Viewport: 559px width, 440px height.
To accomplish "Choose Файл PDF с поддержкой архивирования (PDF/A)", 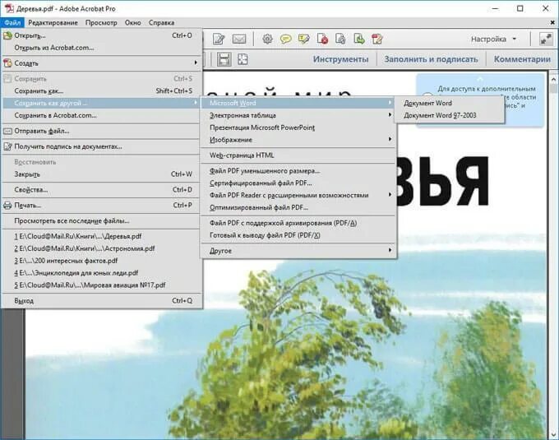I will pos(298,223).
